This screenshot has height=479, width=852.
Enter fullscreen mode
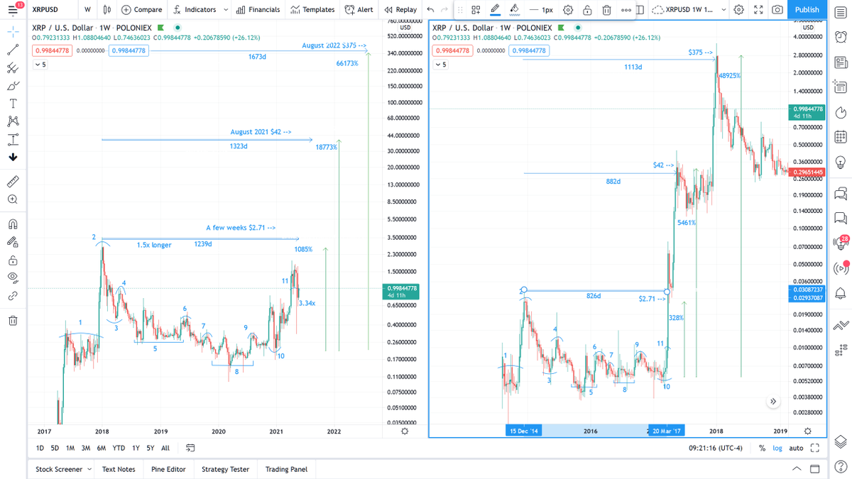(x=758, y=10)
